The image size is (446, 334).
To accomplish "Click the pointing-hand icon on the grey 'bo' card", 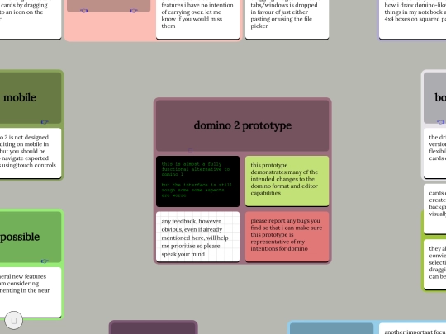I will 440,122.
